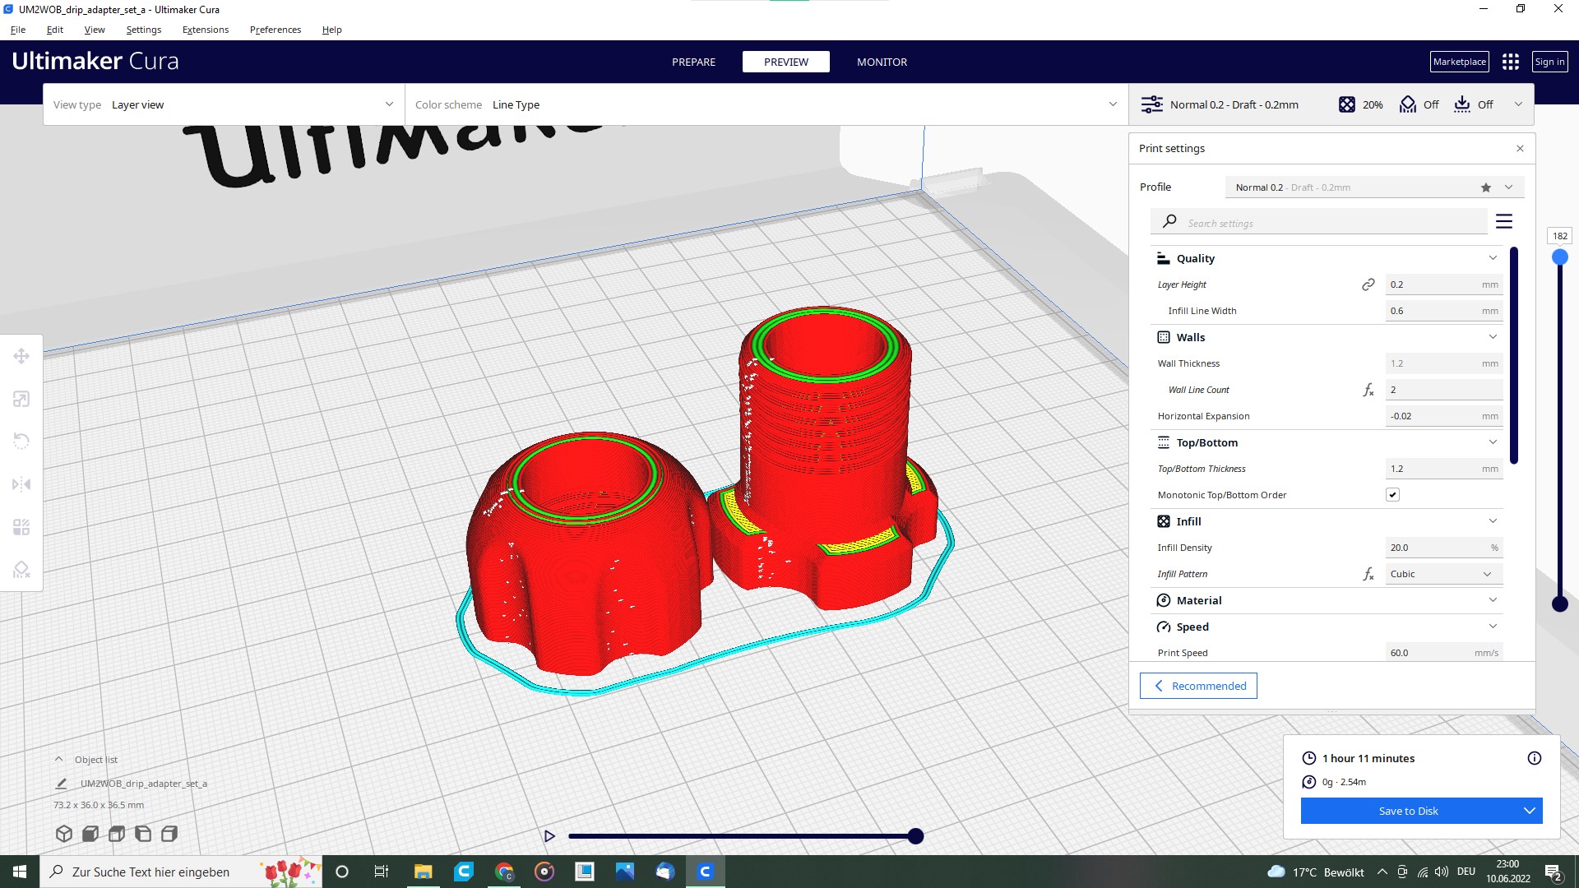Click the linked-extruder icon beside Layer Height
The height and width of the screenshot is (888, 1579).
(x=1368, y=284)
